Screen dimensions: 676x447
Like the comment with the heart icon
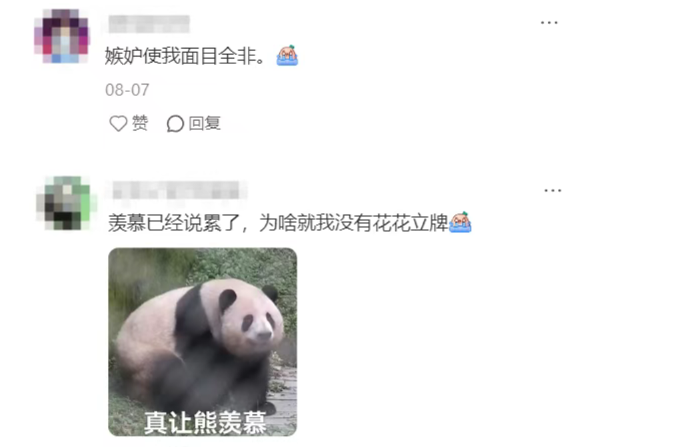click(x=118, y=124)
